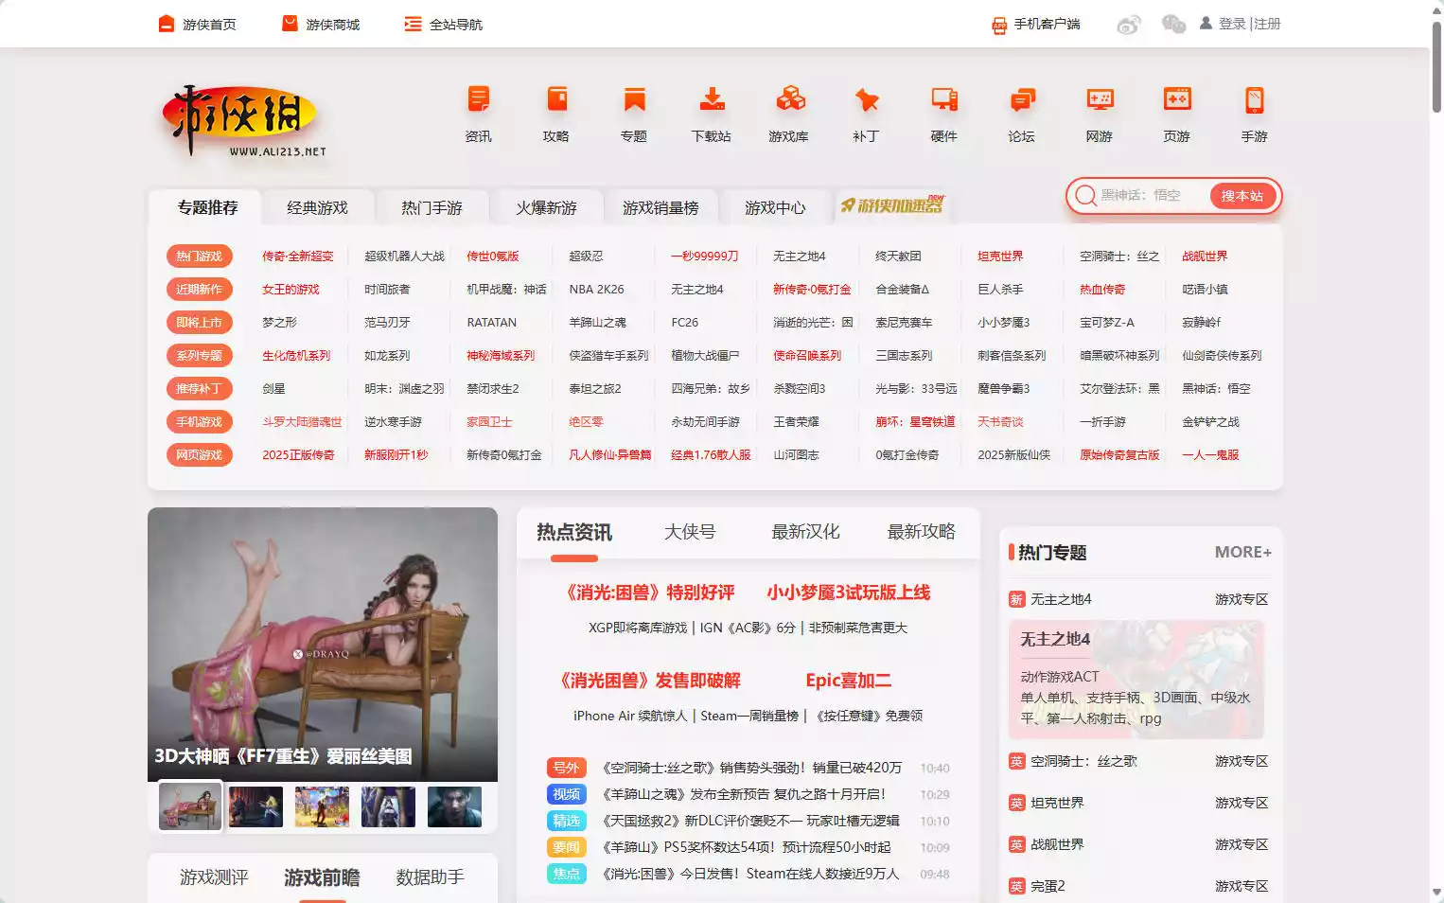The width and height of the screenshot is (1444, 903).
Task: Click the 近期新作 category badge
Action: 199,290
